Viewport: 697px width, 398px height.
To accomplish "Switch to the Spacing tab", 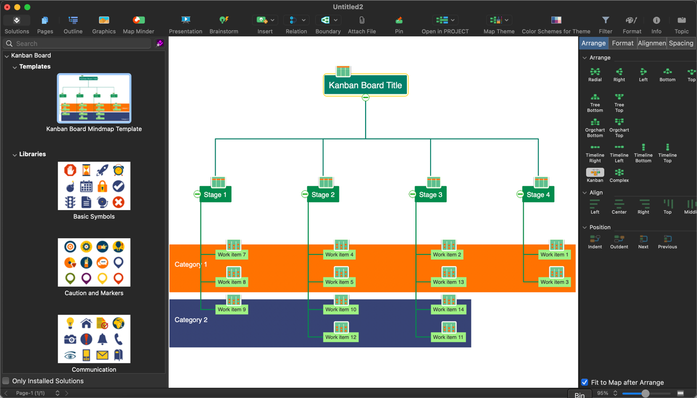I will [x=681, y=43].
